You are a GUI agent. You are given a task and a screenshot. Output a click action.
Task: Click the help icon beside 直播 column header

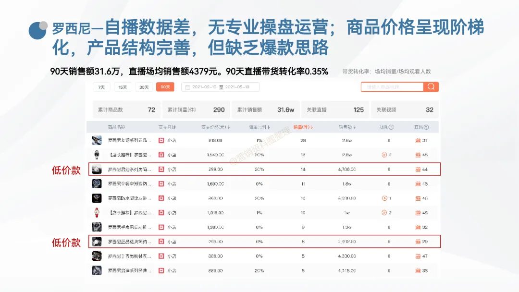pyautogui.click(x=426, y=127)
